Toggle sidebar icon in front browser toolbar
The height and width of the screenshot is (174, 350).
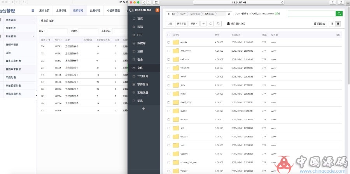(156, 2)
